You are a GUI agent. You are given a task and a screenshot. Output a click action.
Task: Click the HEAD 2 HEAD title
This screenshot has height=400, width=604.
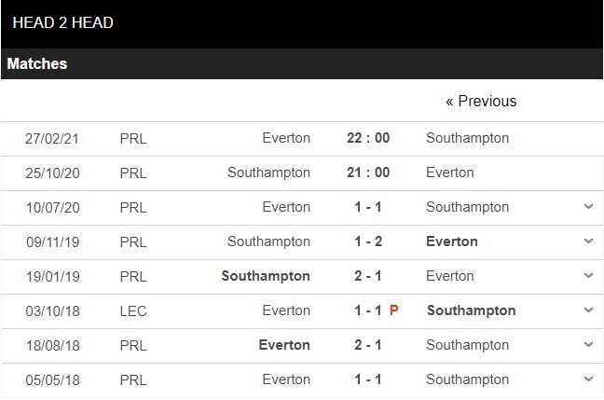62,22
